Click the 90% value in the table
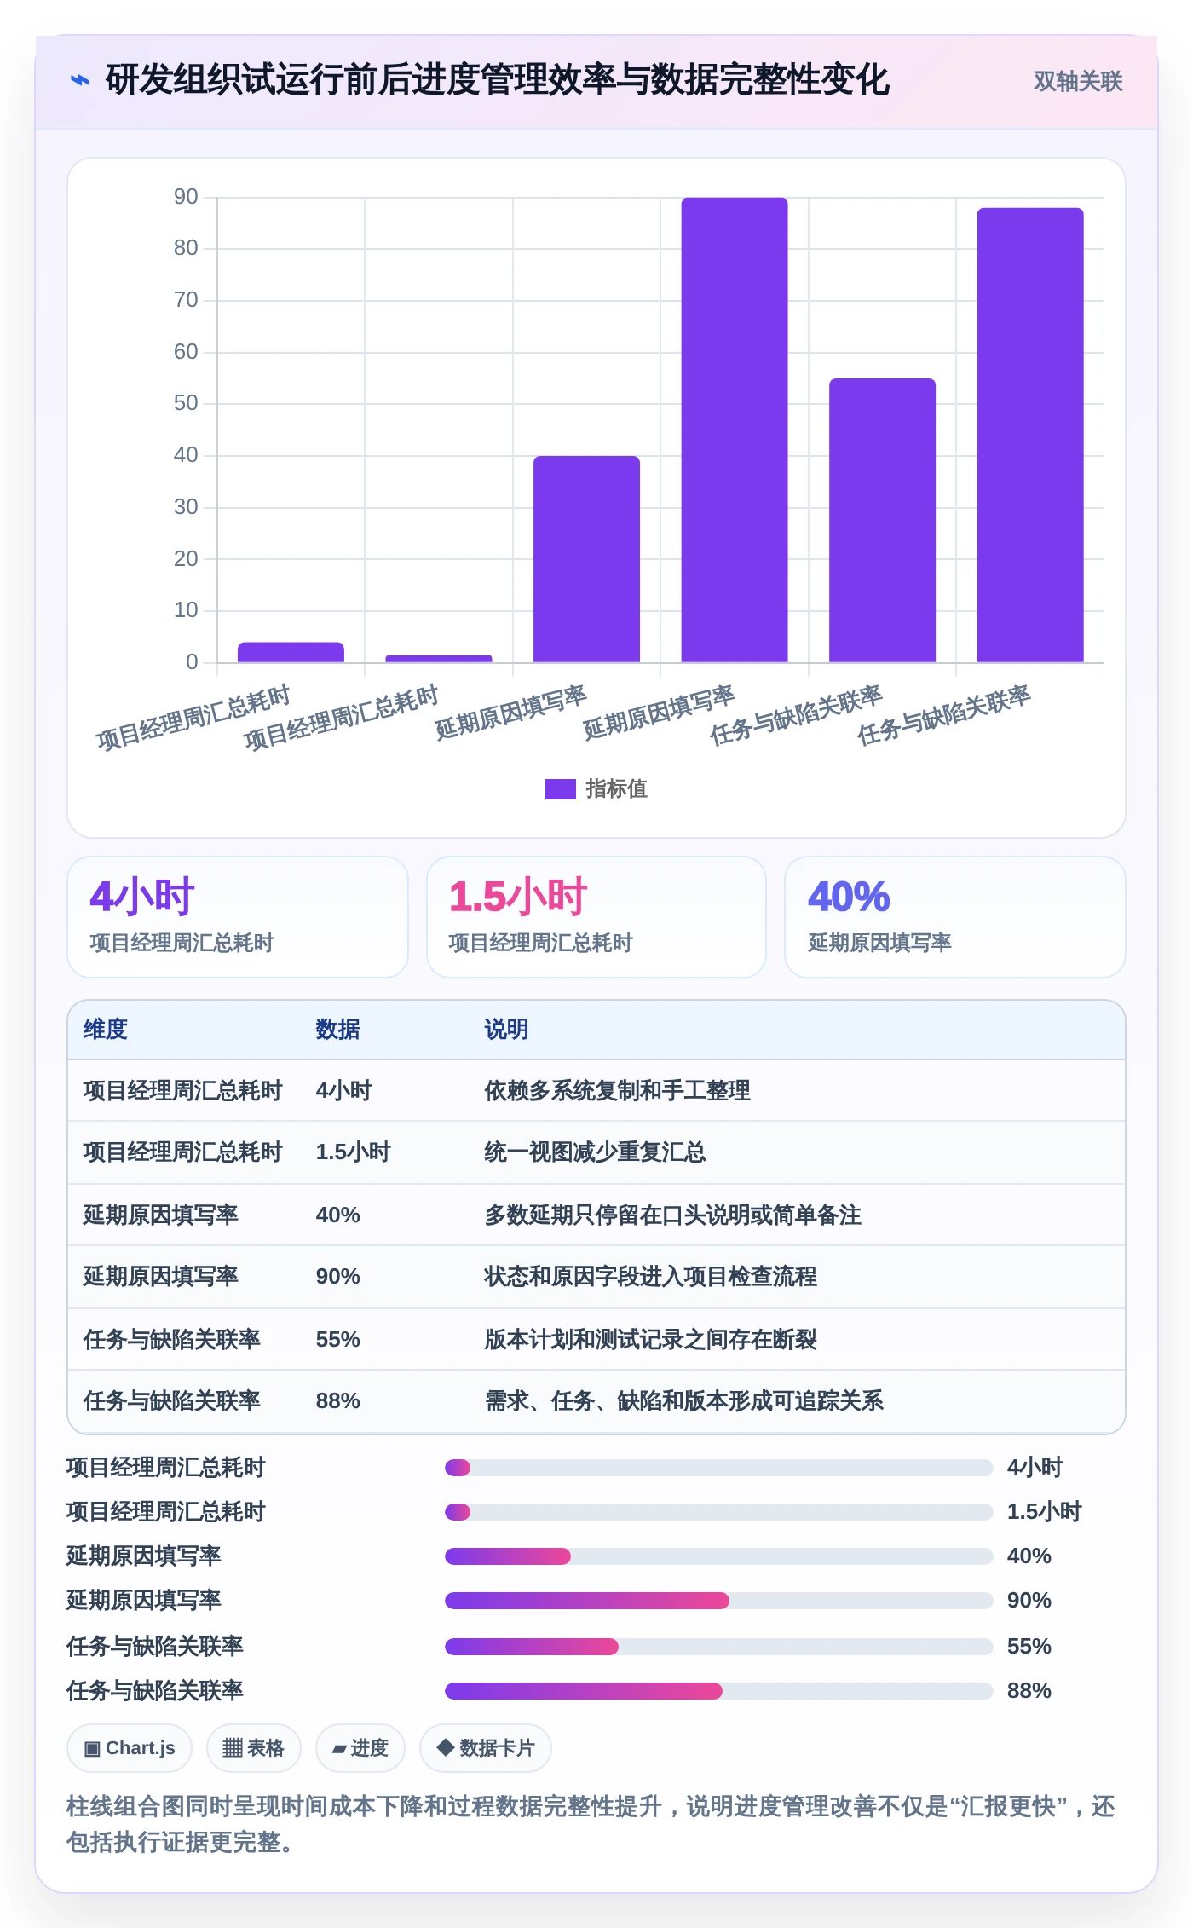This screenshot has height=1928, width=1193. point(338,1277)
